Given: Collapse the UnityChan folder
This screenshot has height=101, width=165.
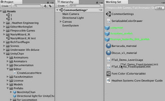Looking at the screenshot, I should [4, 54].
